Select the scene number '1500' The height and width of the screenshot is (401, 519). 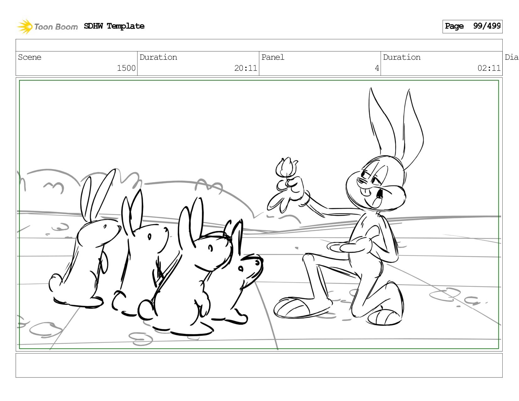126,68
